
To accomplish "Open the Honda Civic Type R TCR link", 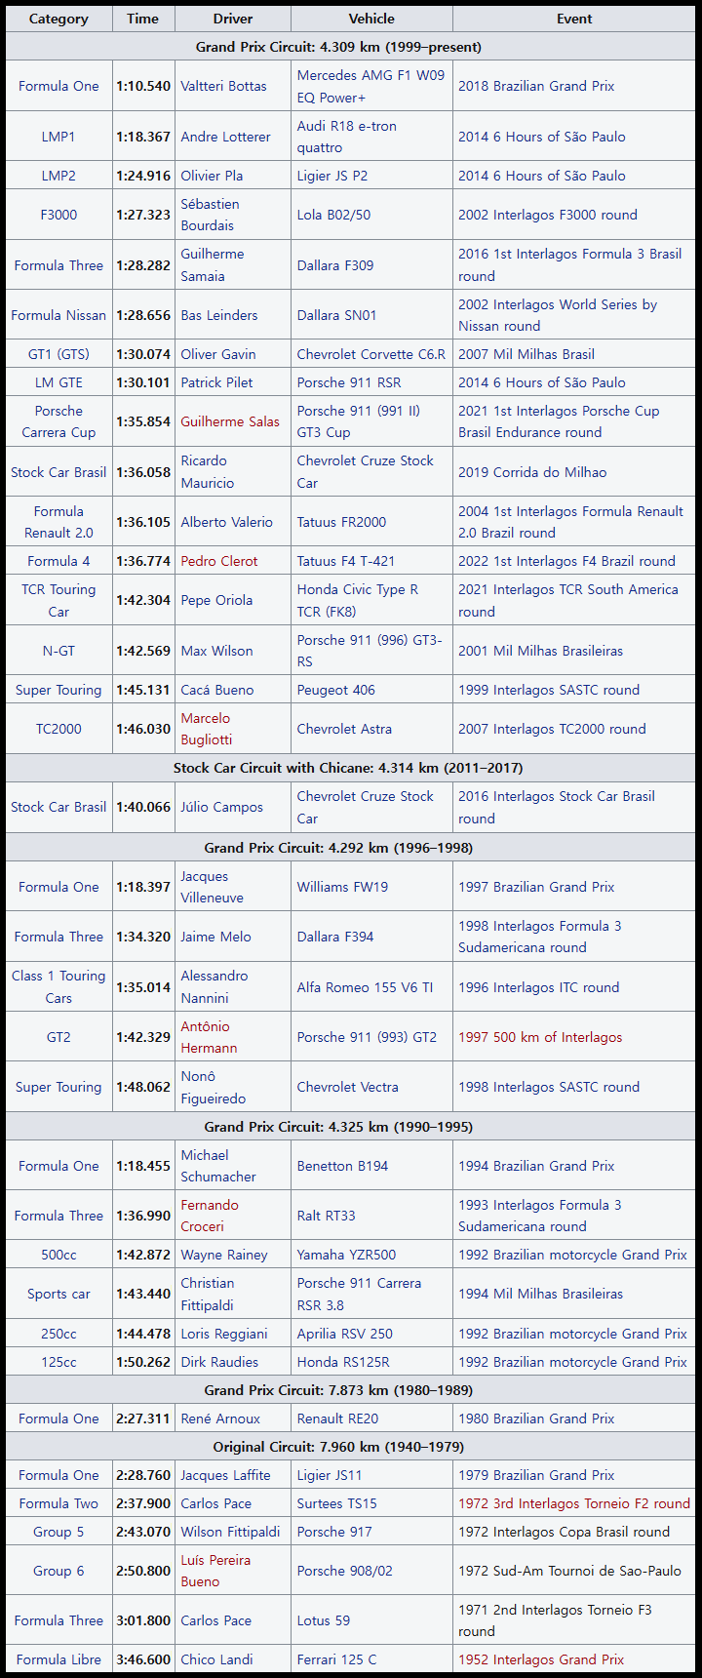I will click(358, 600).
